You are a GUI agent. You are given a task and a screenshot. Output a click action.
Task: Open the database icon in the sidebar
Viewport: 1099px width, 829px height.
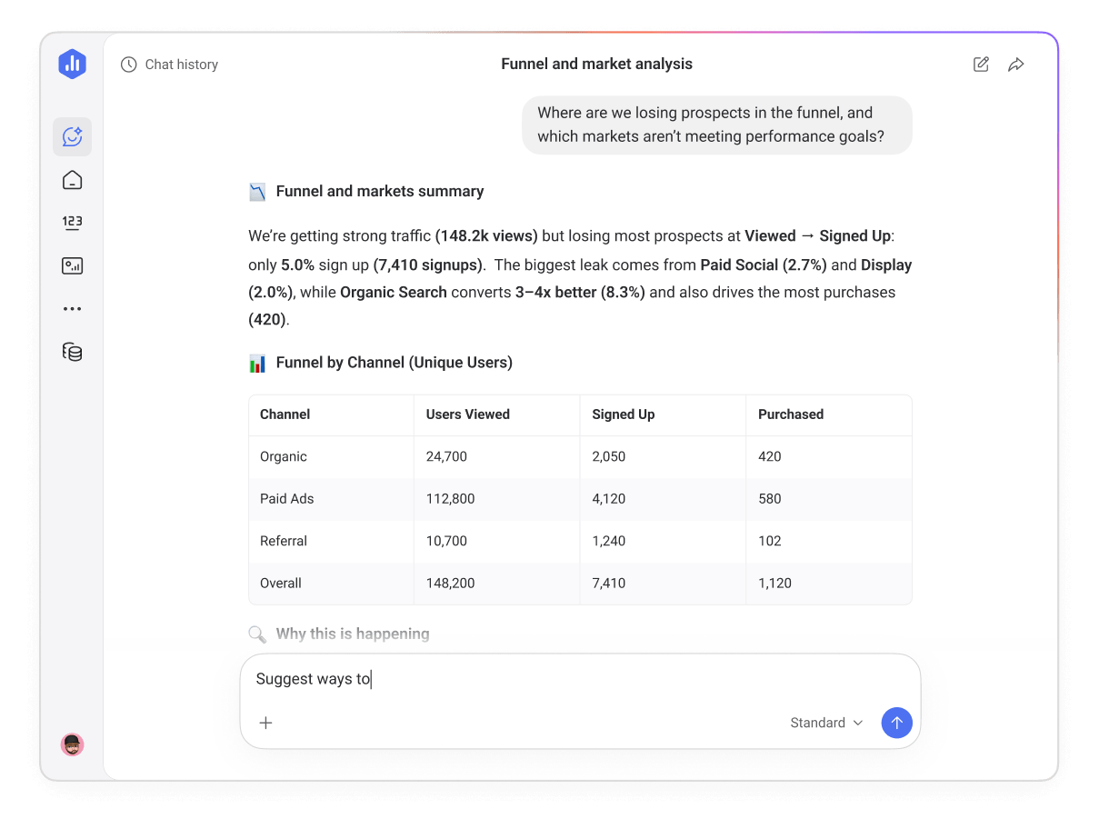coord(72,352)
